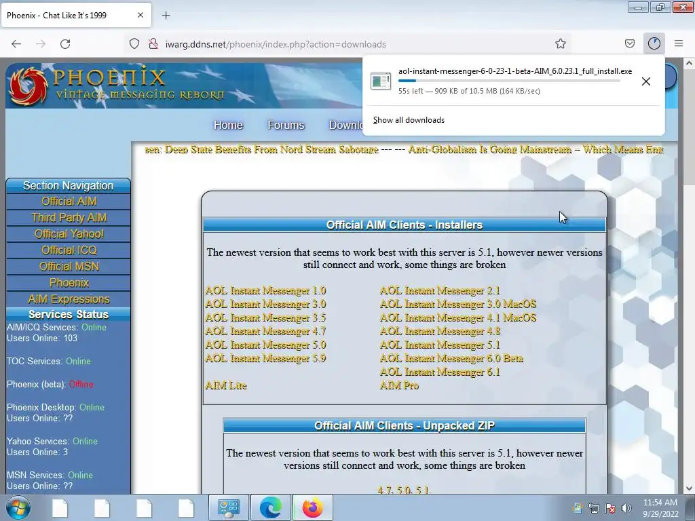Open the volume speaker tray icon
The image size is (695, 521).
tap(626, 509)
